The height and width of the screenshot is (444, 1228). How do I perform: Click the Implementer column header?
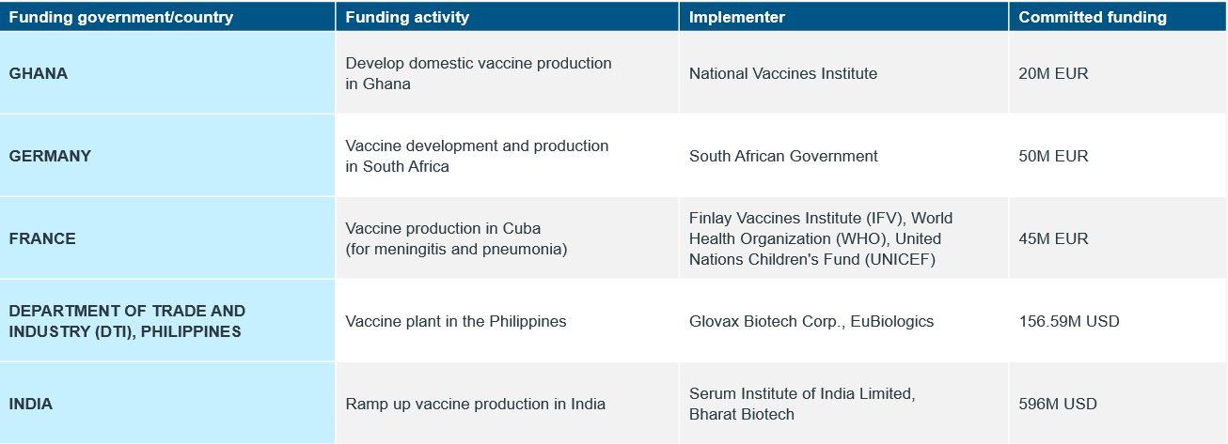[x=844, y=17]
